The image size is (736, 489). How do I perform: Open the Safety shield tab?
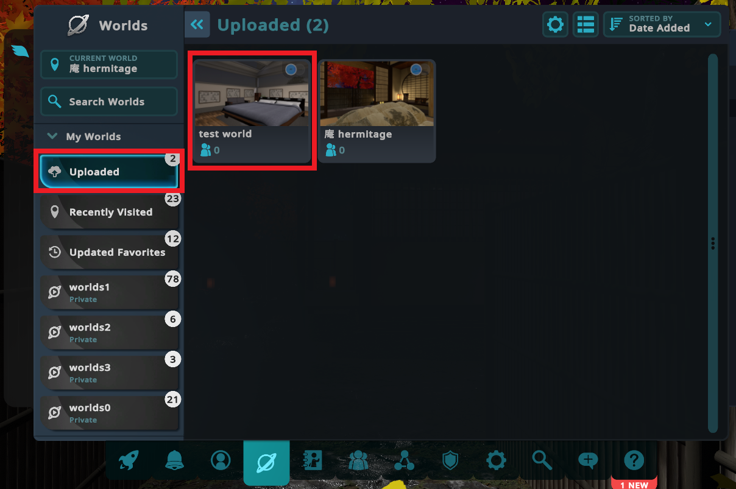point(450,460)
